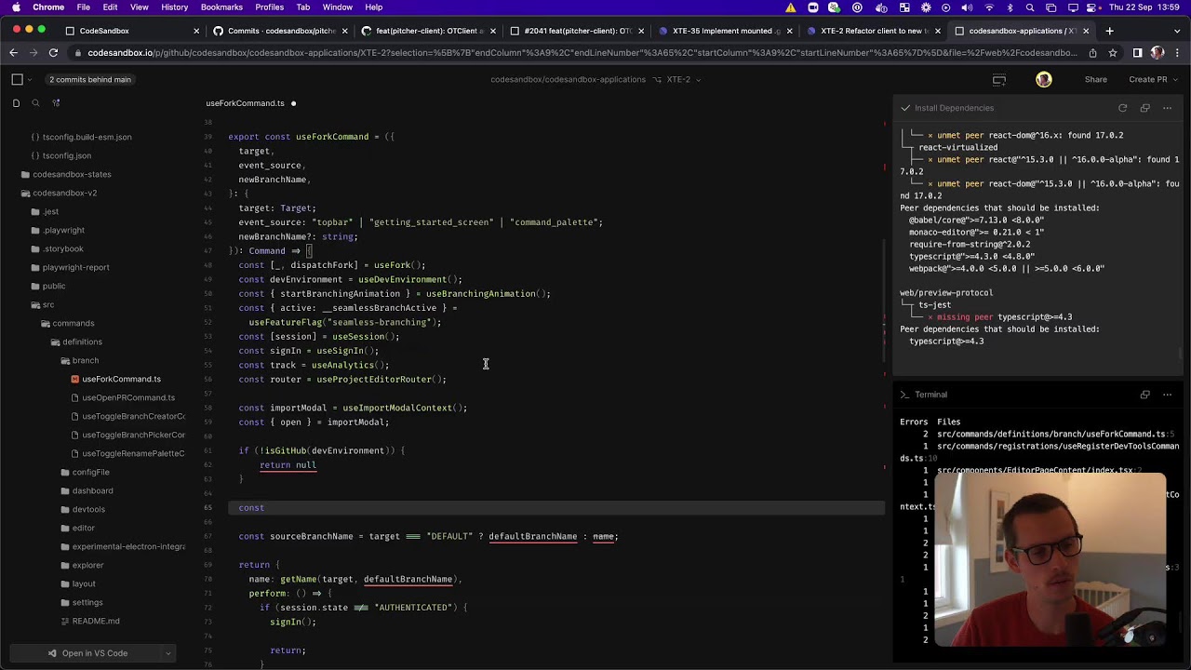Click the CodeSandbox square logo menu
1191x670 pixels.
point(17,79)
